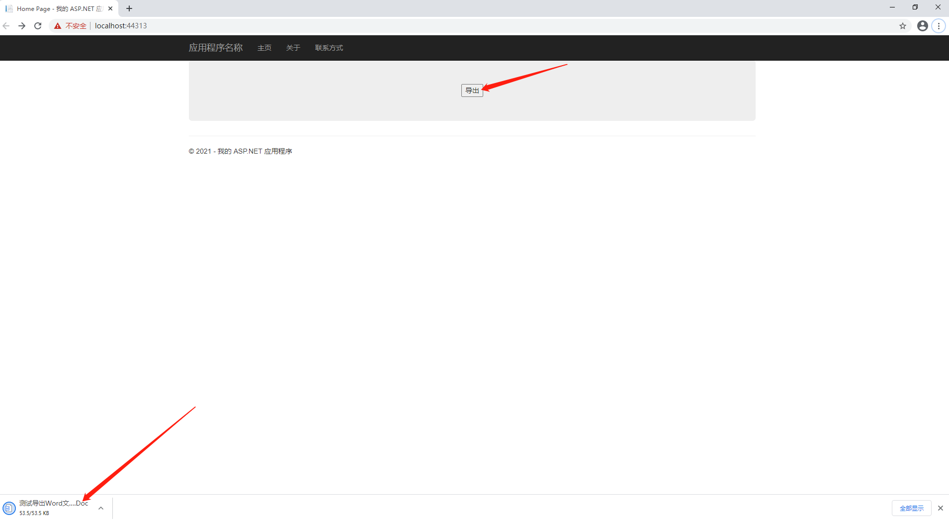Click the 不安全 site info label
This screenshot has width=949, height=521.
click(x=76, y=26)
